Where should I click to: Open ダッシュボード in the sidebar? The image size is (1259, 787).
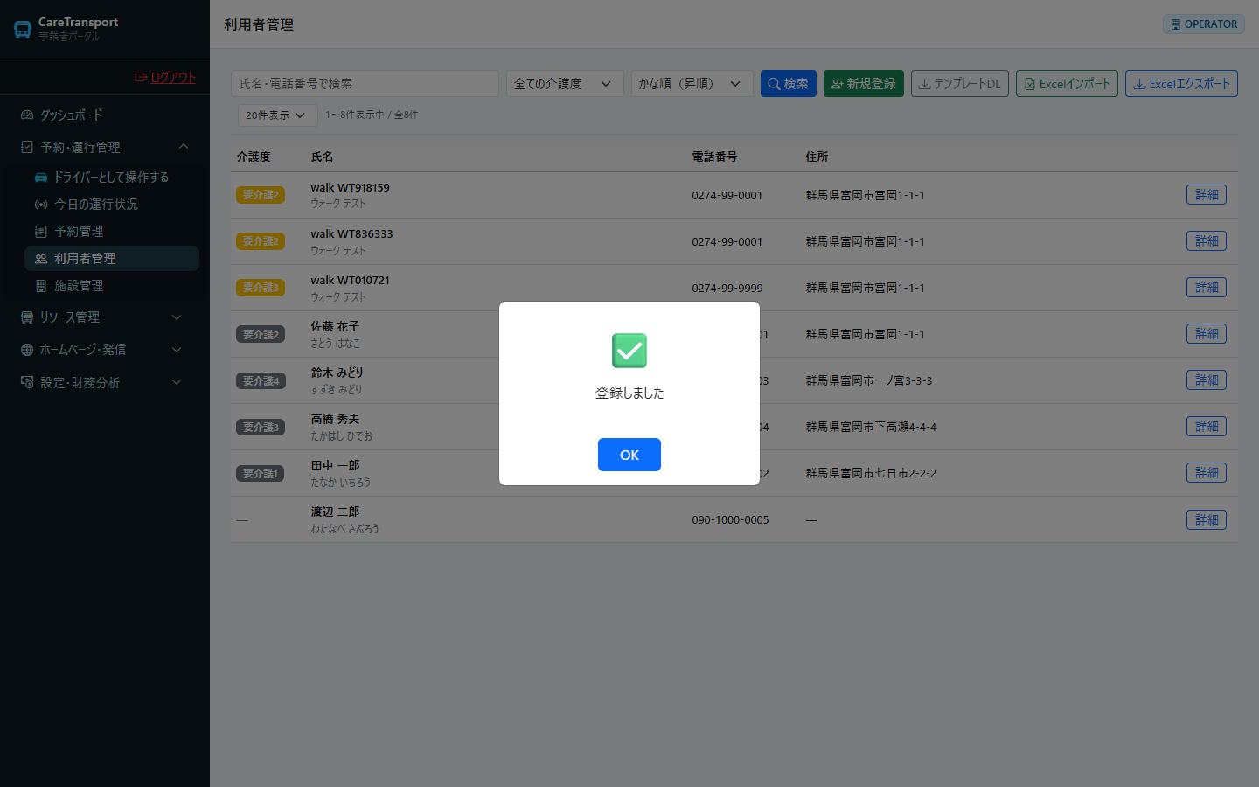(105, 115)
